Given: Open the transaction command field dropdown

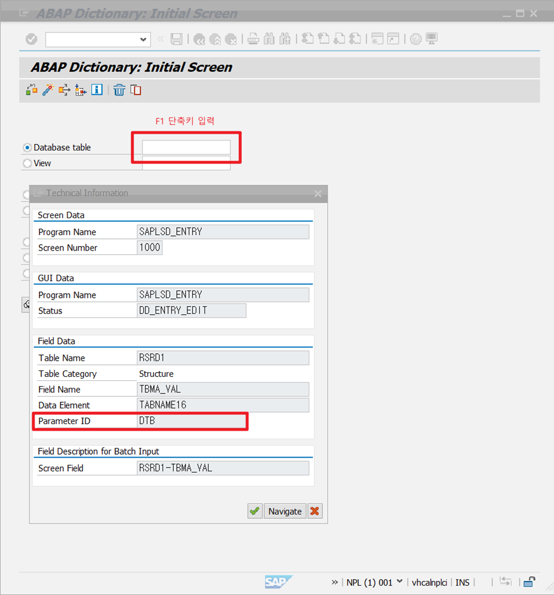Looking at the screenshot, I should [143, 40].
